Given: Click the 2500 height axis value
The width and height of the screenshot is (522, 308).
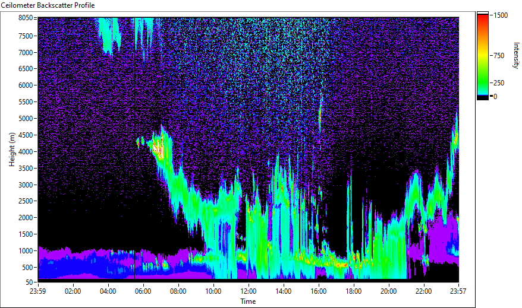Looking at the screenshot, I should (26, 201).
